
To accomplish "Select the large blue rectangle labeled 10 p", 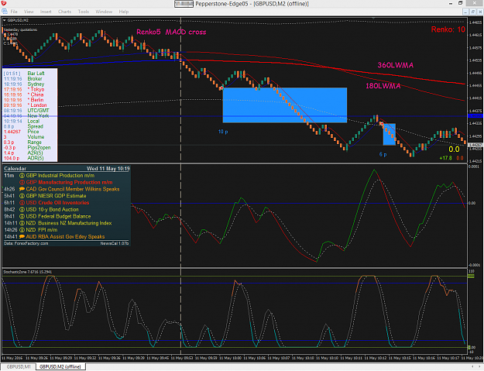I will coord(285,105).
